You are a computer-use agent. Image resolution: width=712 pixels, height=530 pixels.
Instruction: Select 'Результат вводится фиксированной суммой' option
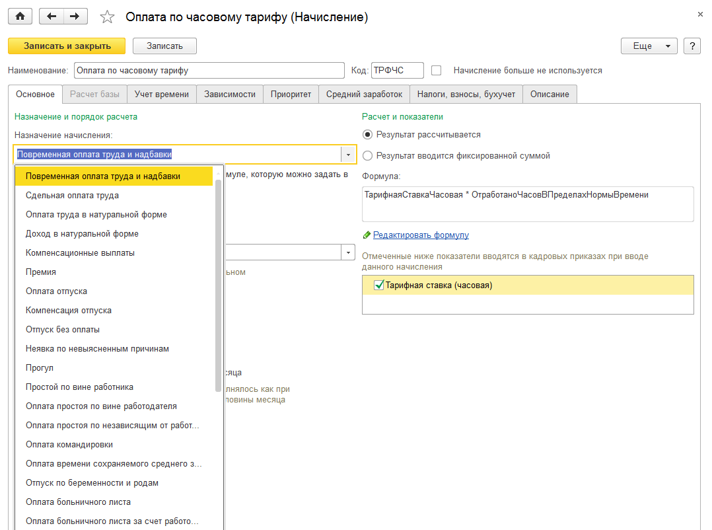[367, 156]
